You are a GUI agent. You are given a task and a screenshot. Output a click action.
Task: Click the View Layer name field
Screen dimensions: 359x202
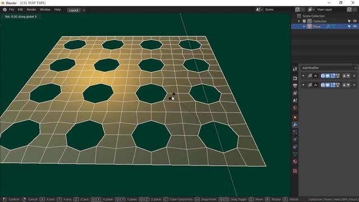331,10
